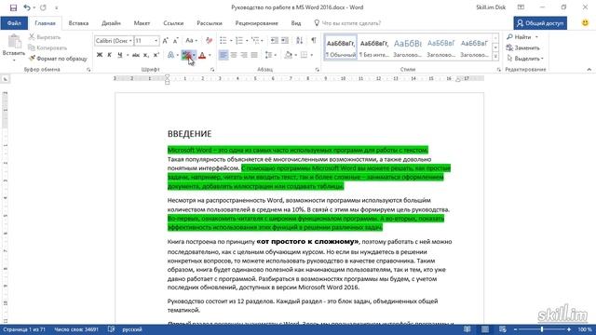Open borders tool
Image resolution: width=596 pixels, height=335 pixels.
305,56
